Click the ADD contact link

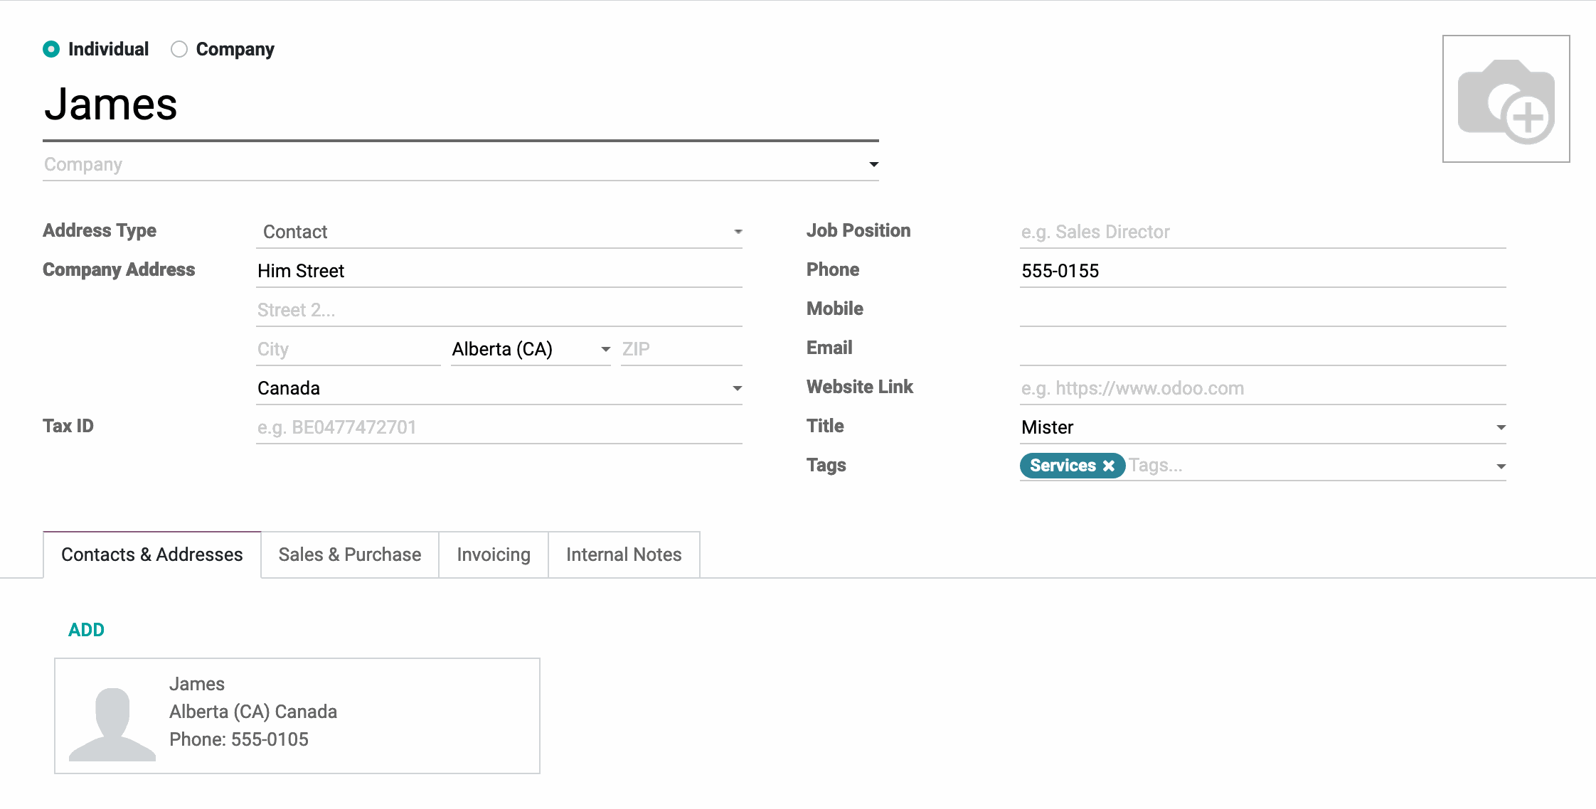click(86, 630)
